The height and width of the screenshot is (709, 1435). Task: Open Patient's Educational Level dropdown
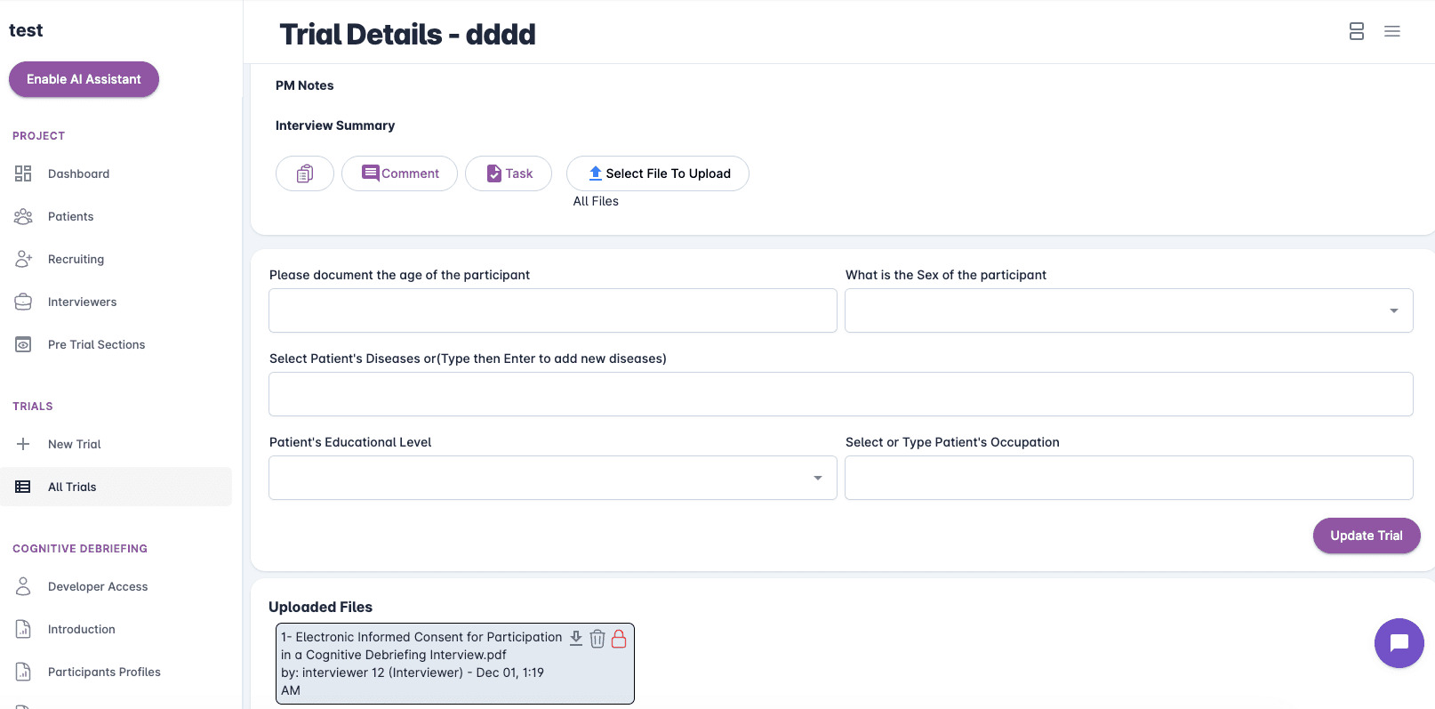point(552,478)
